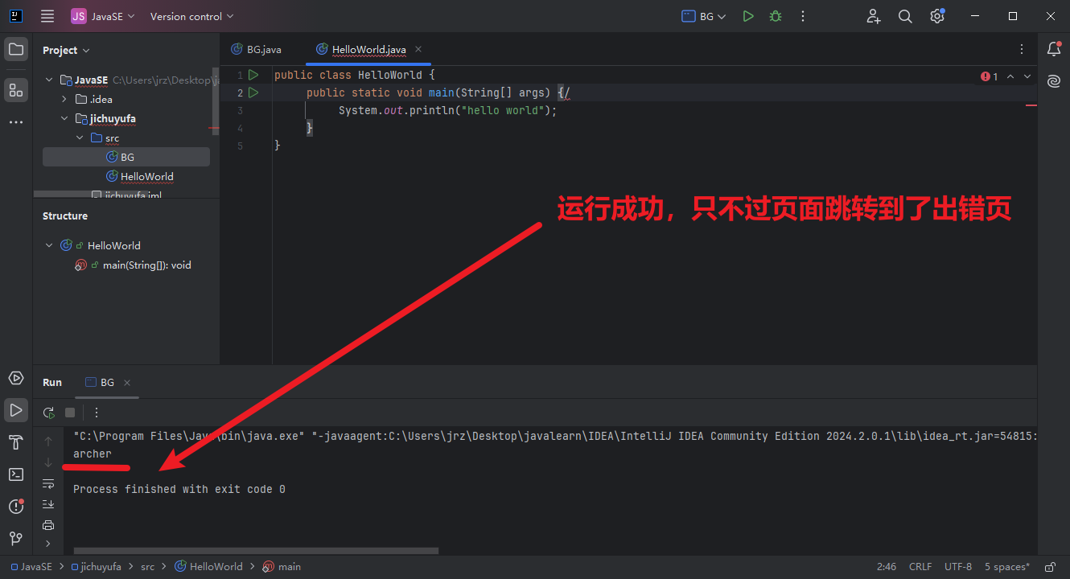Open the Structure tool window icon

[16, 90]
